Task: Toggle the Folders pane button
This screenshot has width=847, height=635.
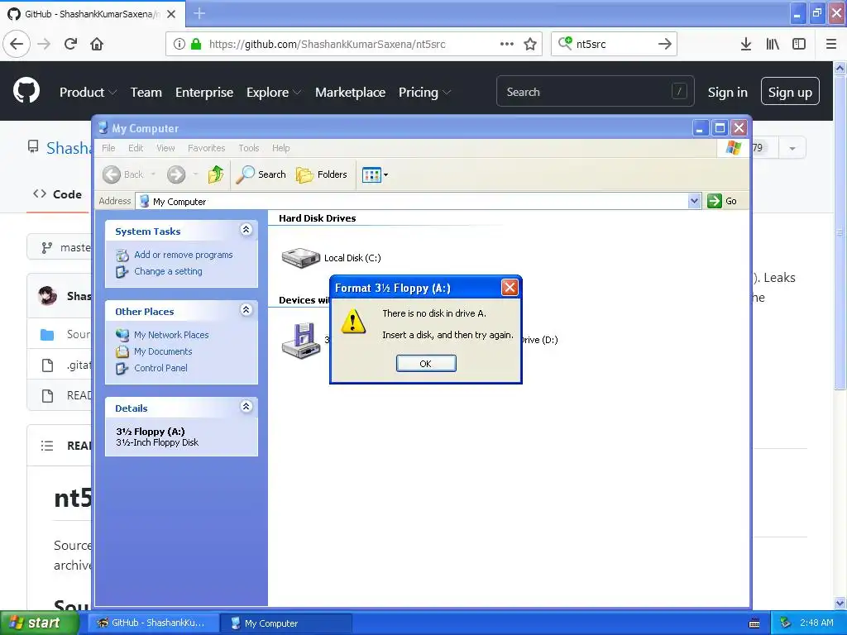Action: point(322,174)
